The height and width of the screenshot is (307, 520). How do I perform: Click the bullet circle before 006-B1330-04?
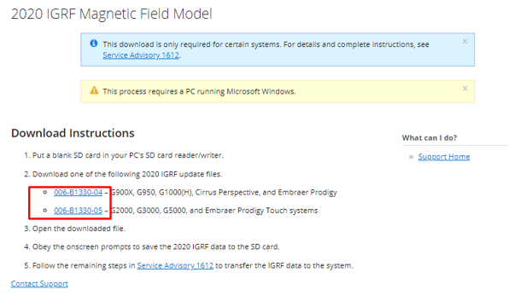(45, 192)
